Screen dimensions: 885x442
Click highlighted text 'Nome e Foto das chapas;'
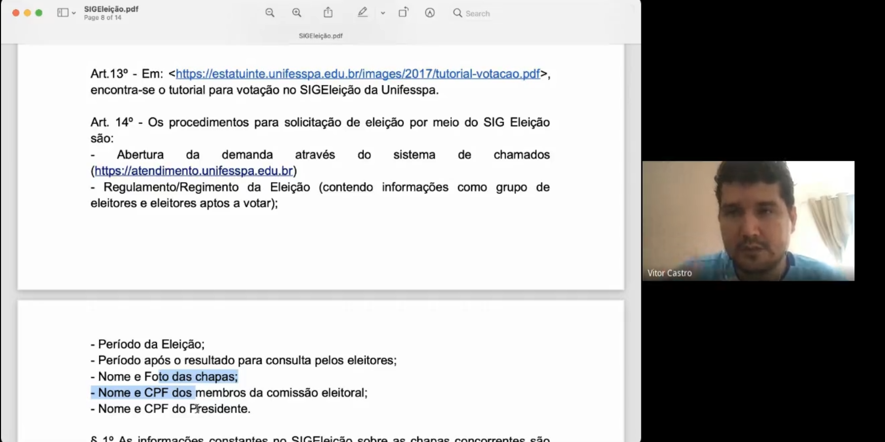point(164,377)
